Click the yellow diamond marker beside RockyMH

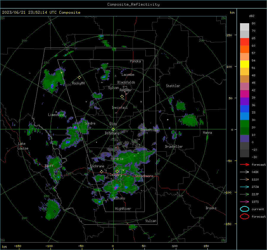tap(79, 78)
